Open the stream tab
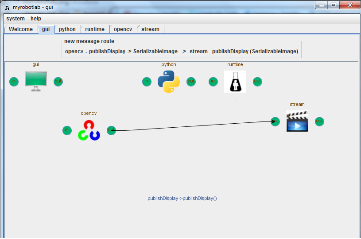This screenshot has height=239, width=361. (x=150, y=29)
